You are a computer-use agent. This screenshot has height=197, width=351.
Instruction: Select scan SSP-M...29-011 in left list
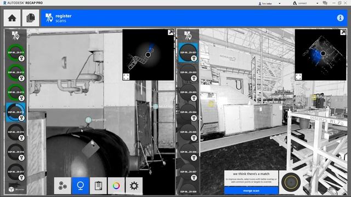[16, 53]
